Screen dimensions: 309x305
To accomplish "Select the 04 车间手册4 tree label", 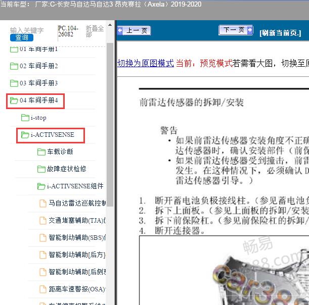I will [x=39, y=100].
